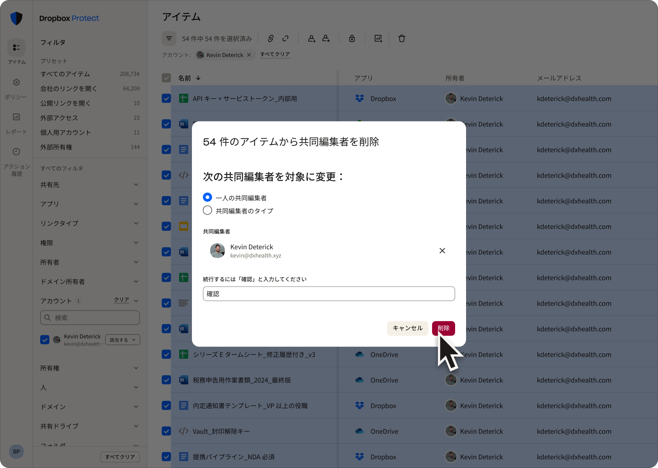Click kdeterick@dxhealth.com in 提携パイプライン row
This screenshot has height=468, width=658.
coord(574,457)
